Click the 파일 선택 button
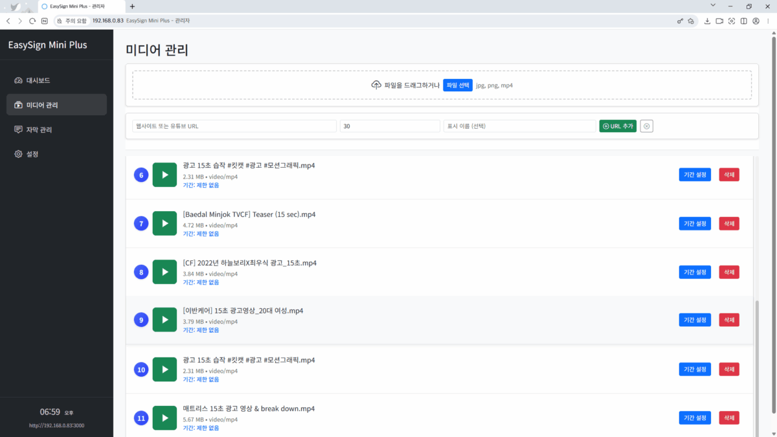This screenshot has height=437, width=777. point(458,84)
